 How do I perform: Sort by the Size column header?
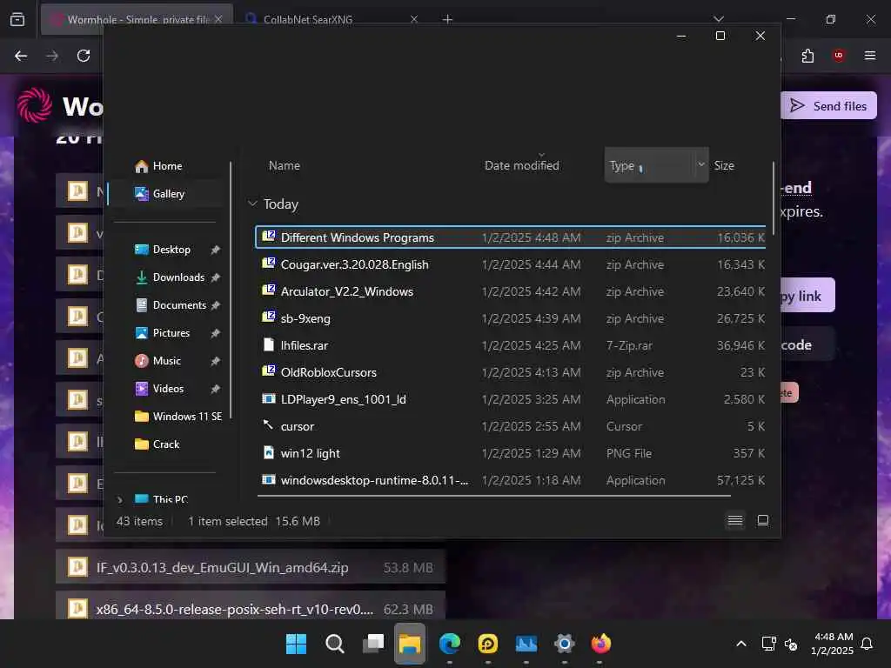(x=724, y=165)
